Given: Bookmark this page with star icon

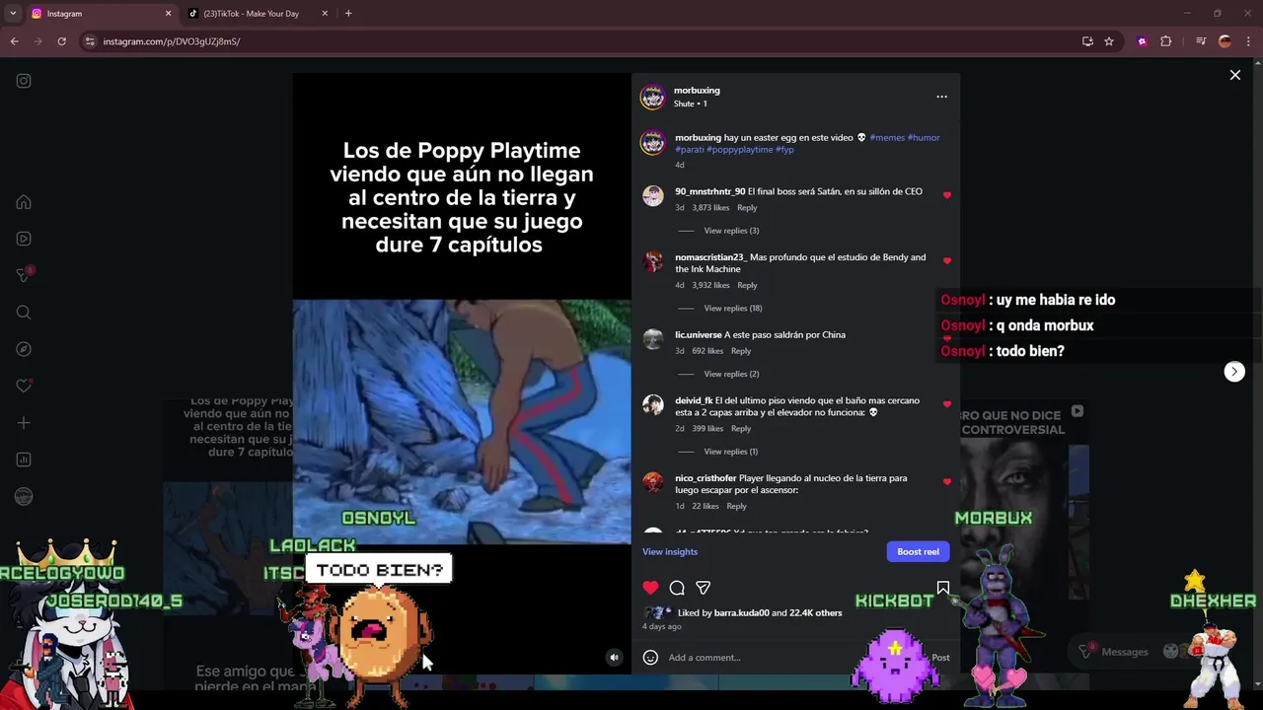Looking at the screenshot, I should tap(1109, 41).
